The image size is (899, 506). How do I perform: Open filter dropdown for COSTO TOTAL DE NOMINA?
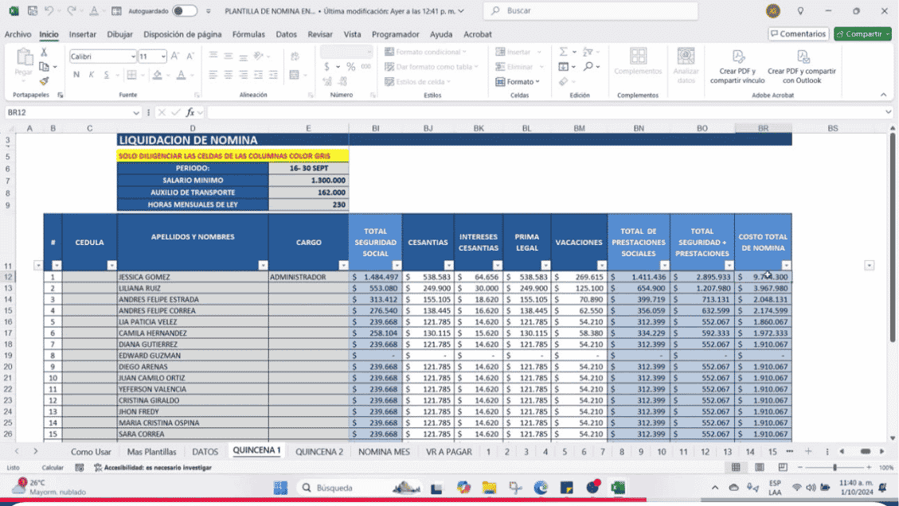click(x=786, y=265)
